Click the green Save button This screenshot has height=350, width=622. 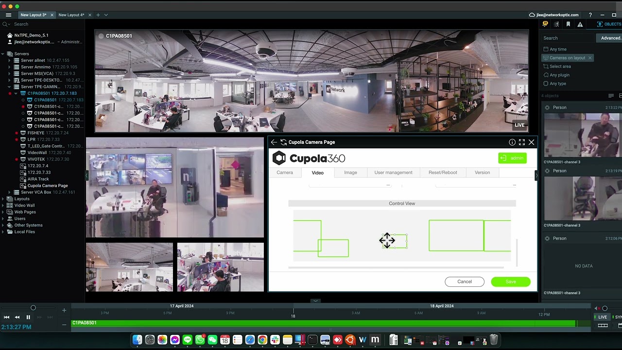click(x=511, y=281)
